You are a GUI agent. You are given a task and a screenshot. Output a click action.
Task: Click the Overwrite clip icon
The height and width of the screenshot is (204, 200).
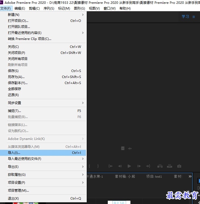click(x=169, y=166)
